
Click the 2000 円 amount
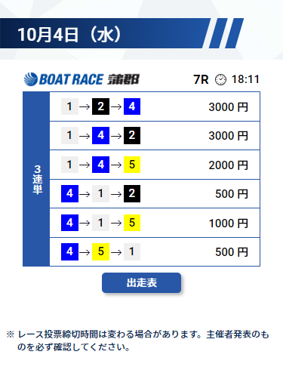tap(229, 165)
